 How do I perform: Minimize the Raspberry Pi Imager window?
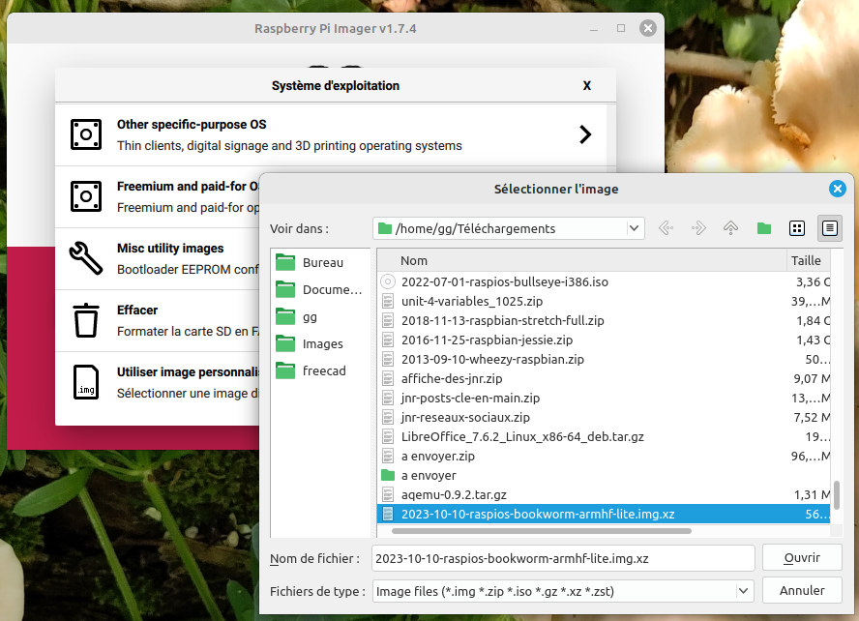coord(594,28)
